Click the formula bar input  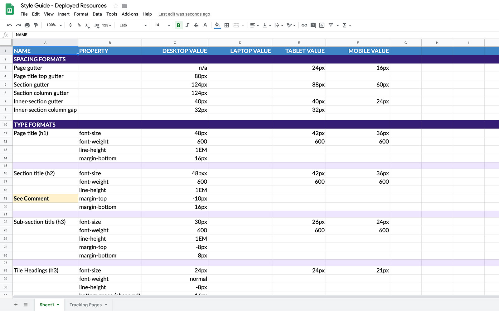(x=256, y=35)
